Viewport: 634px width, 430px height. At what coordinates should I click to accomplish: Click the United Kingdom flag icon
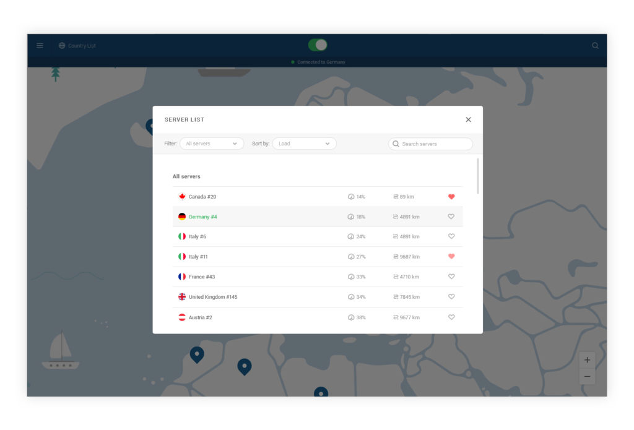point(182,297)
